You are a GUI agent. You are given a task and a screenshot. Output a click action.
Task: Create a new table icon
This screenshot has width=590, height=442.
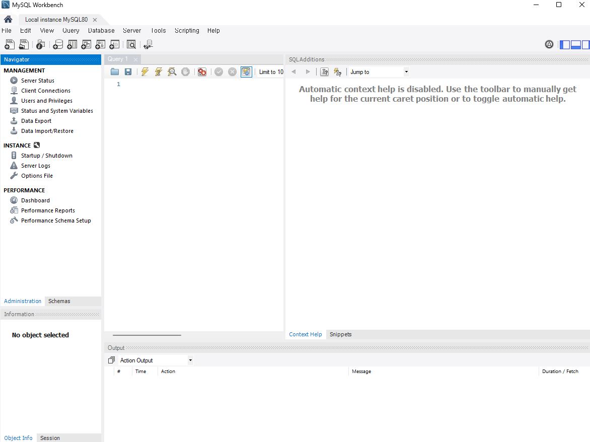click(72, 44)
